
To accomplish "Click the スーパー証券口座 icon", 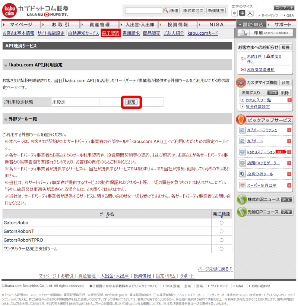I will [242, 185].
